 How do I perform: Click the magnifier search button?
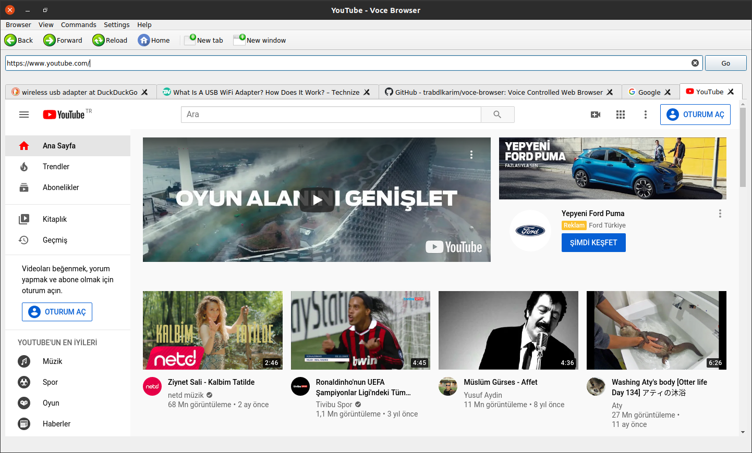498,115
